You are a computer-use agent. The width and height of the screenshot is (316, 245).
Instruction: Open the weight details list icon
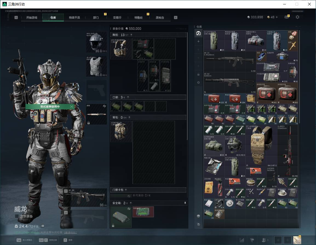pos(43,226)
